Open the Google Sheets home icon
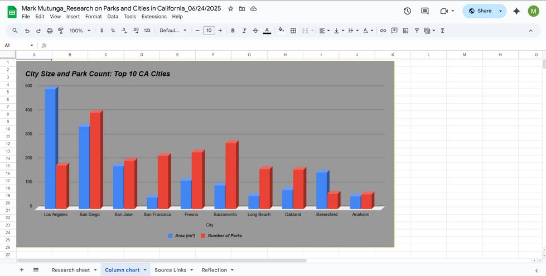546x276 pixels. (x=12, y=12)
